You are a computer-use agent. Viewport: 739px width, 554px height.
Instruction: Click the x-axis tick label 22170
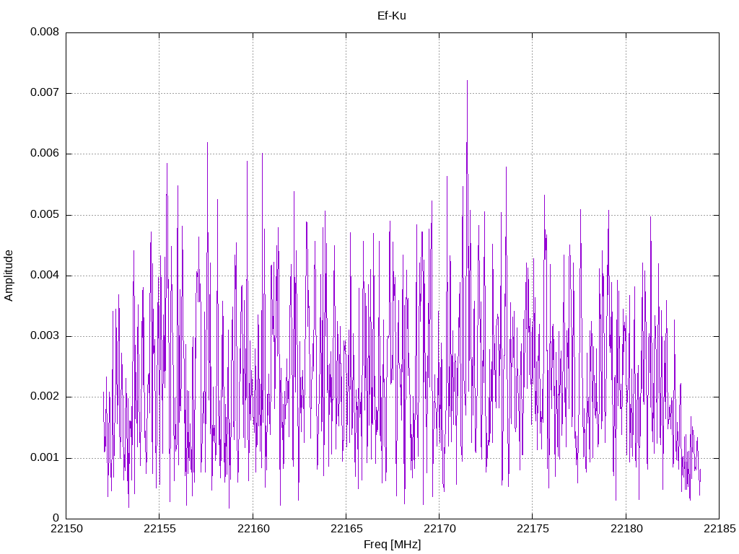coord(440,529)
